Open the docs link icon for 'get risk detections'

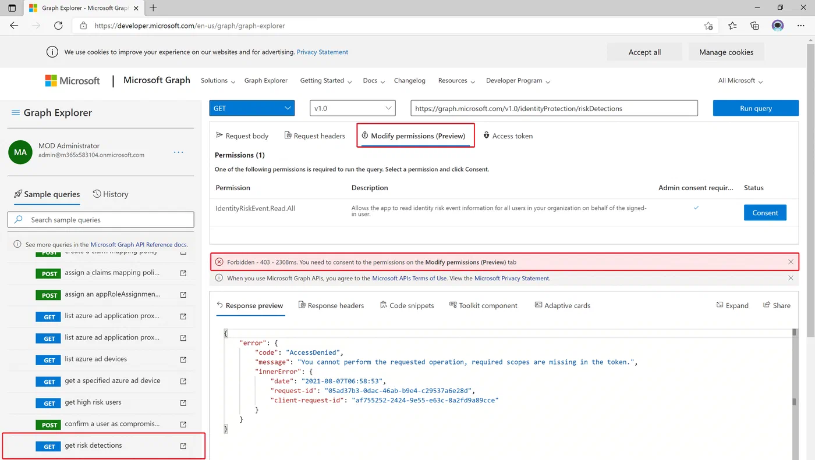183,446
